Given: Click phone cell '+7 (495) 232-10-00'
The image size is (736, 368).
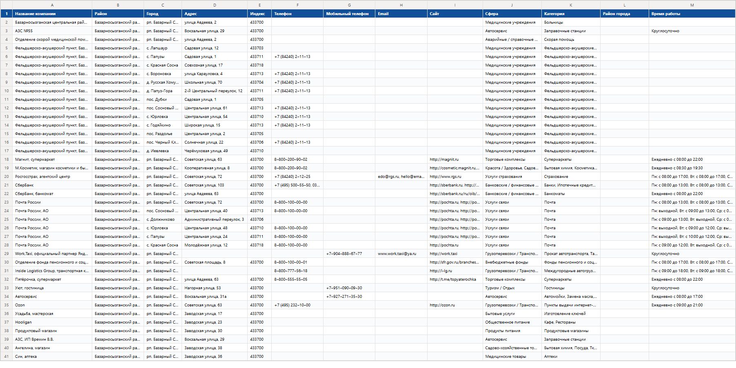Looking at the screenshot, I should pyautogui.click(x=297, y=305).
